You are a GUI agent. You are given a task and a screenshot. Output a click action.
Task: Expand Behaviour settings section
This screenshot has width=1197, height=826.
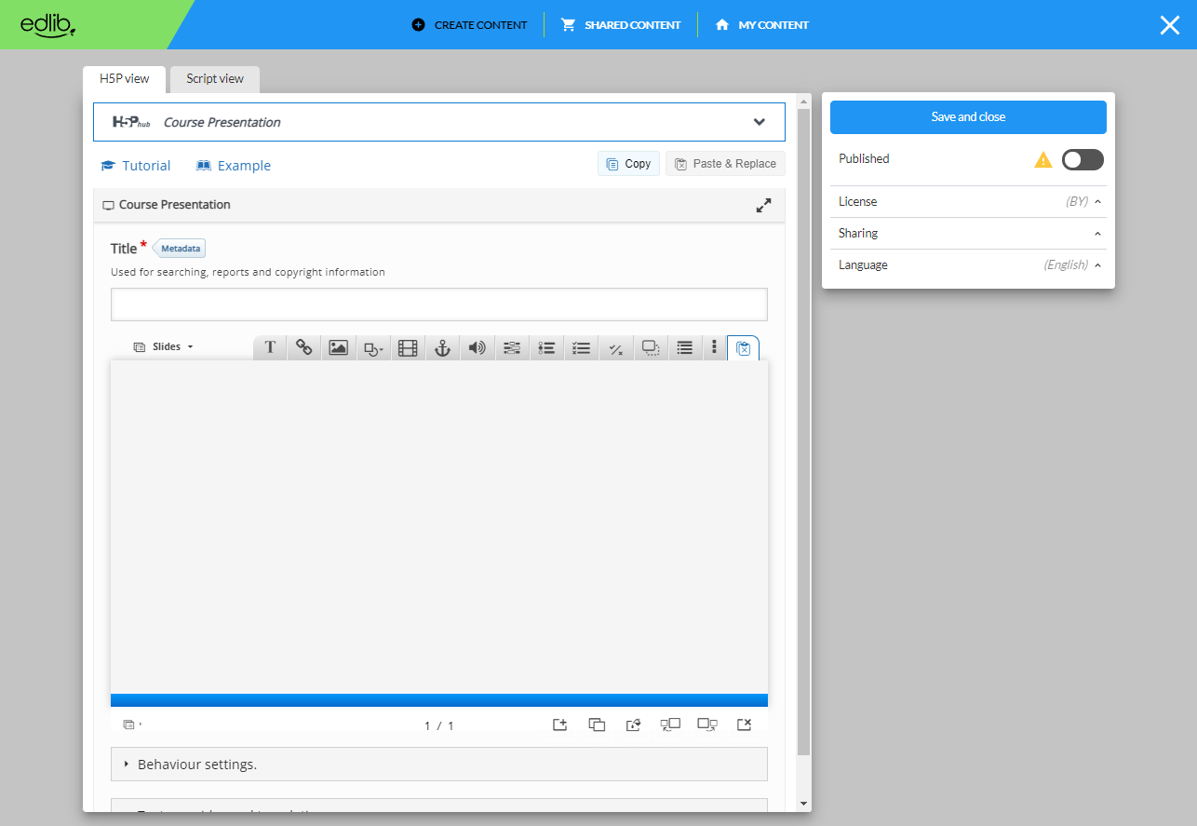point(439,765)
